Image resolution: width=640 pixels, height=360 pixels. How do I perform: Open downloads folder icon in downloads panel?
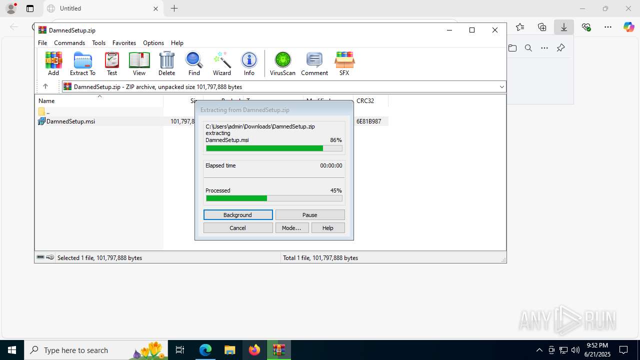pyautogui.click(x=512, y=48)
